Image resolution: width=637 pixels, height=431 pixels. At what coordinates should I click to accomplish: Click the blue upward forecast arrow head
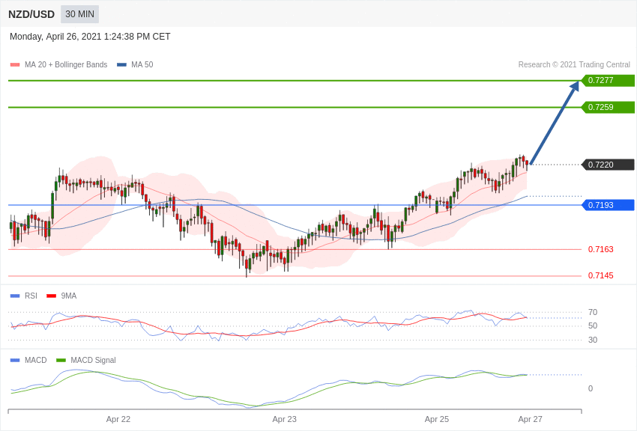click(574, 87)
